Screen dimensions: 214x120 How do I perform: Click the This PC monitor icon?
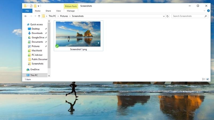(x=28, y=75)
